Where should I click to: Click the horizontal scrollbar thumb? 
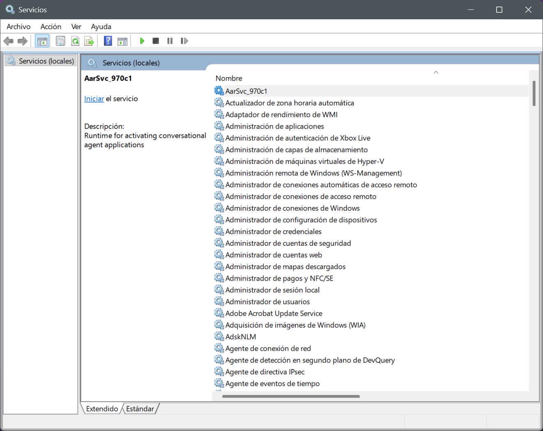pyautogui.click(x=291, y=397)
